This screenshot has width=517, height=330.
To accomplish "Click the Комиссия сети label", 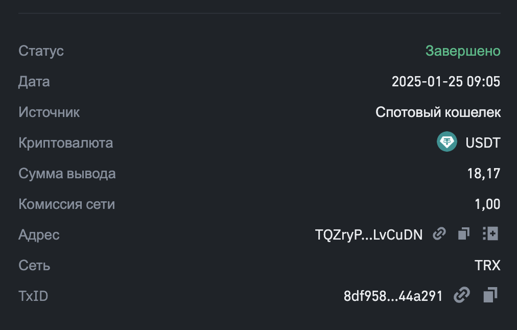I will 66,204.
